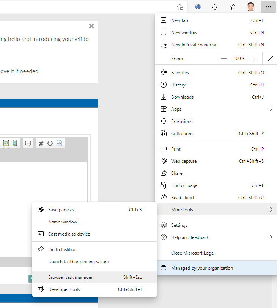Screen dimensions: 277x308
Task: Choose Find on page
Action: point(216,185)
